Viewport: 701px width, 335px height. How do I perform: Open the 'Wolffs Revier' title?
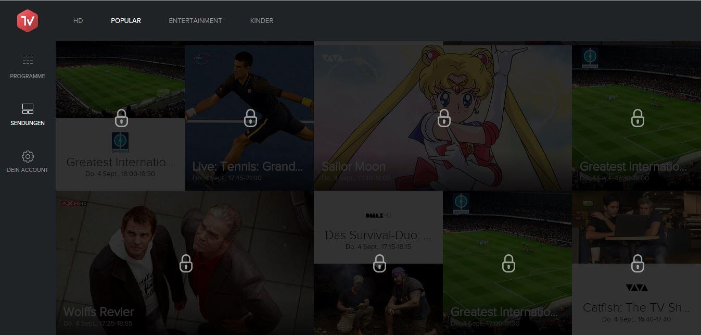tap(98, 312)
